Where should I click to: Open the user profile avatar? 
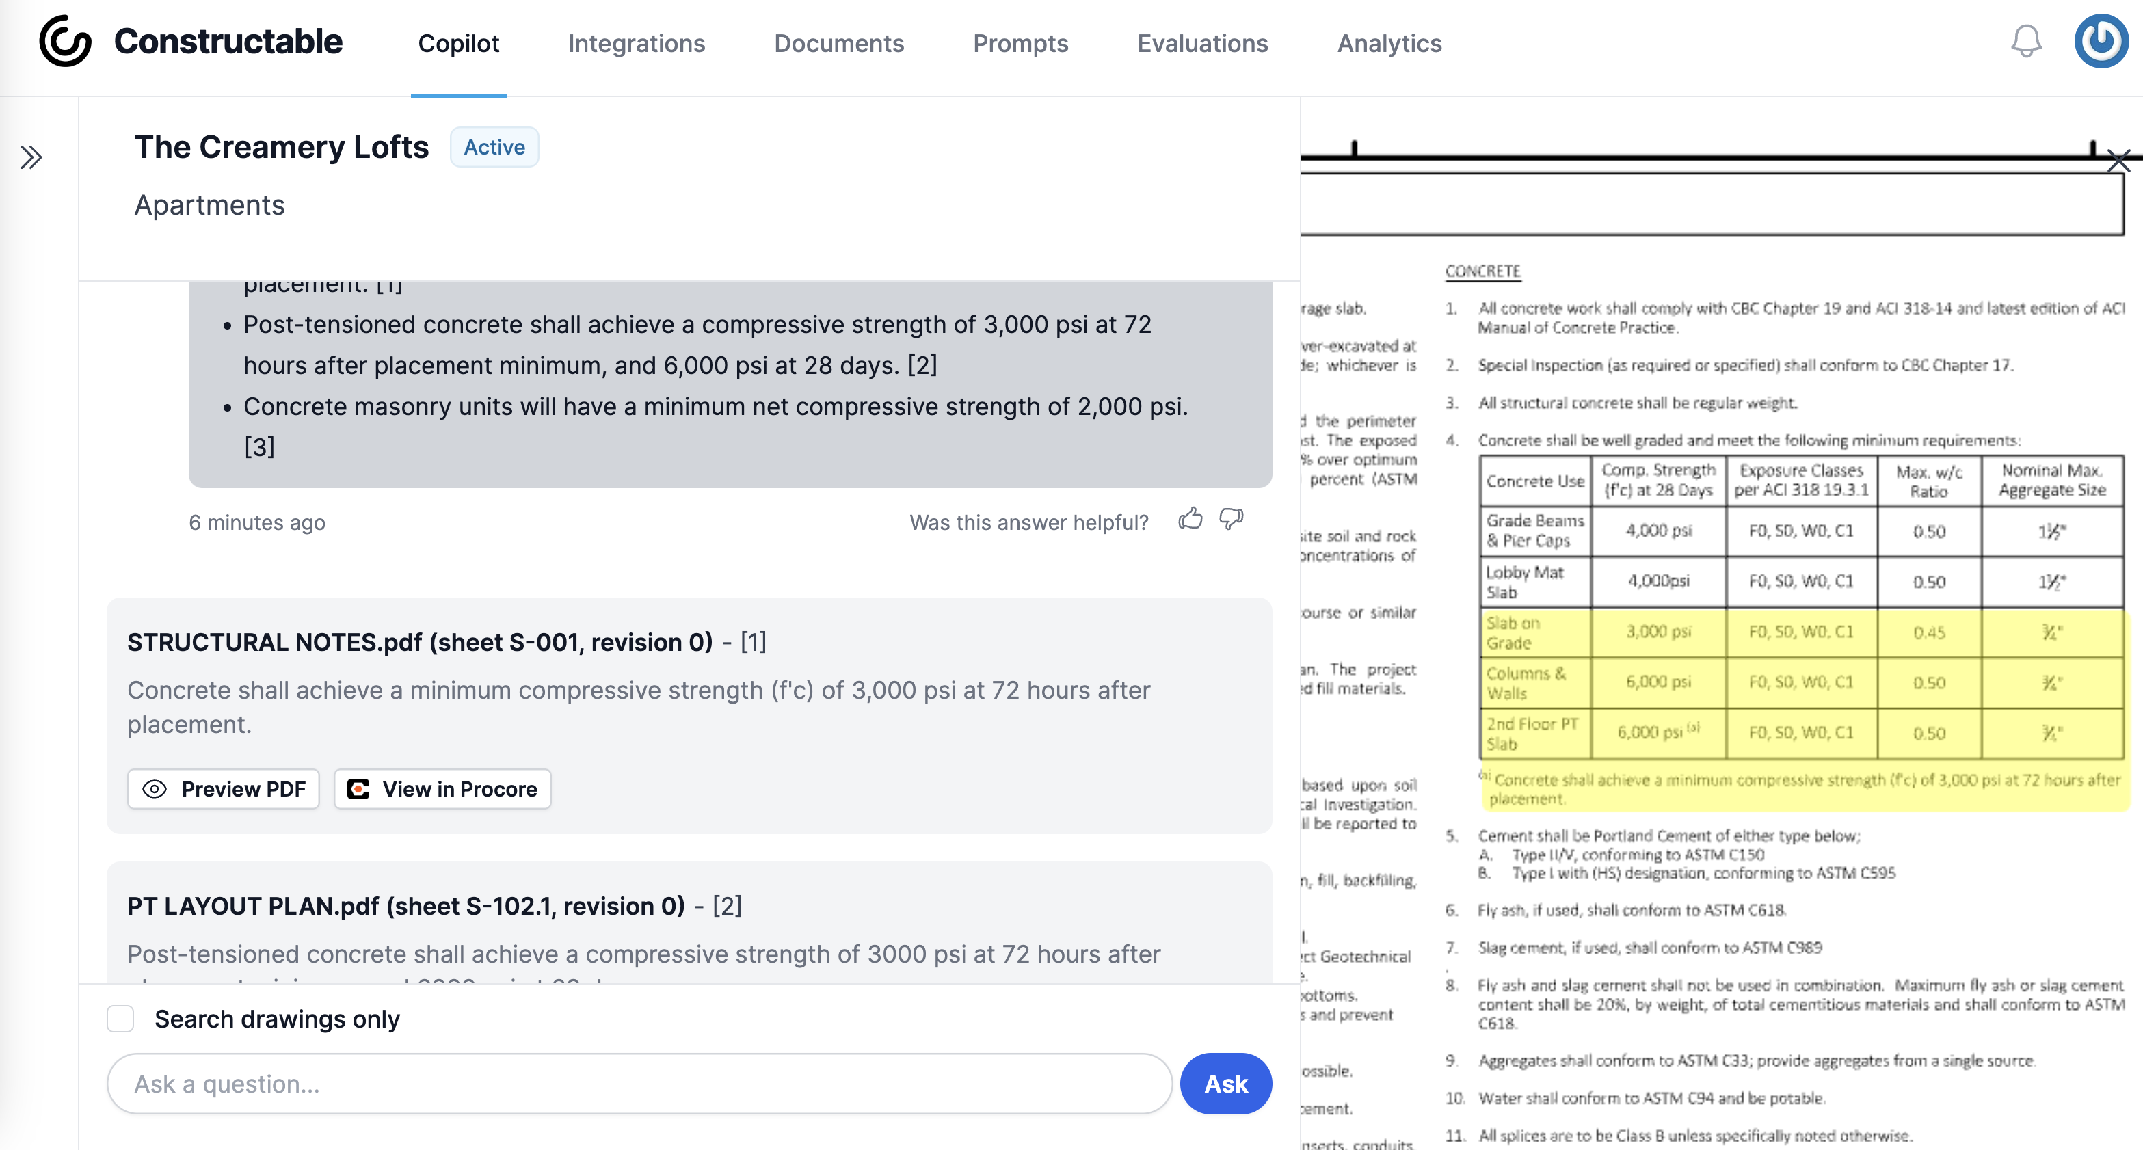tap(2101, 42)
